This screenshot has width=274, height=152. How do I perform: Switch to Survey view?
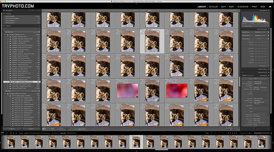tap(57, 129)
